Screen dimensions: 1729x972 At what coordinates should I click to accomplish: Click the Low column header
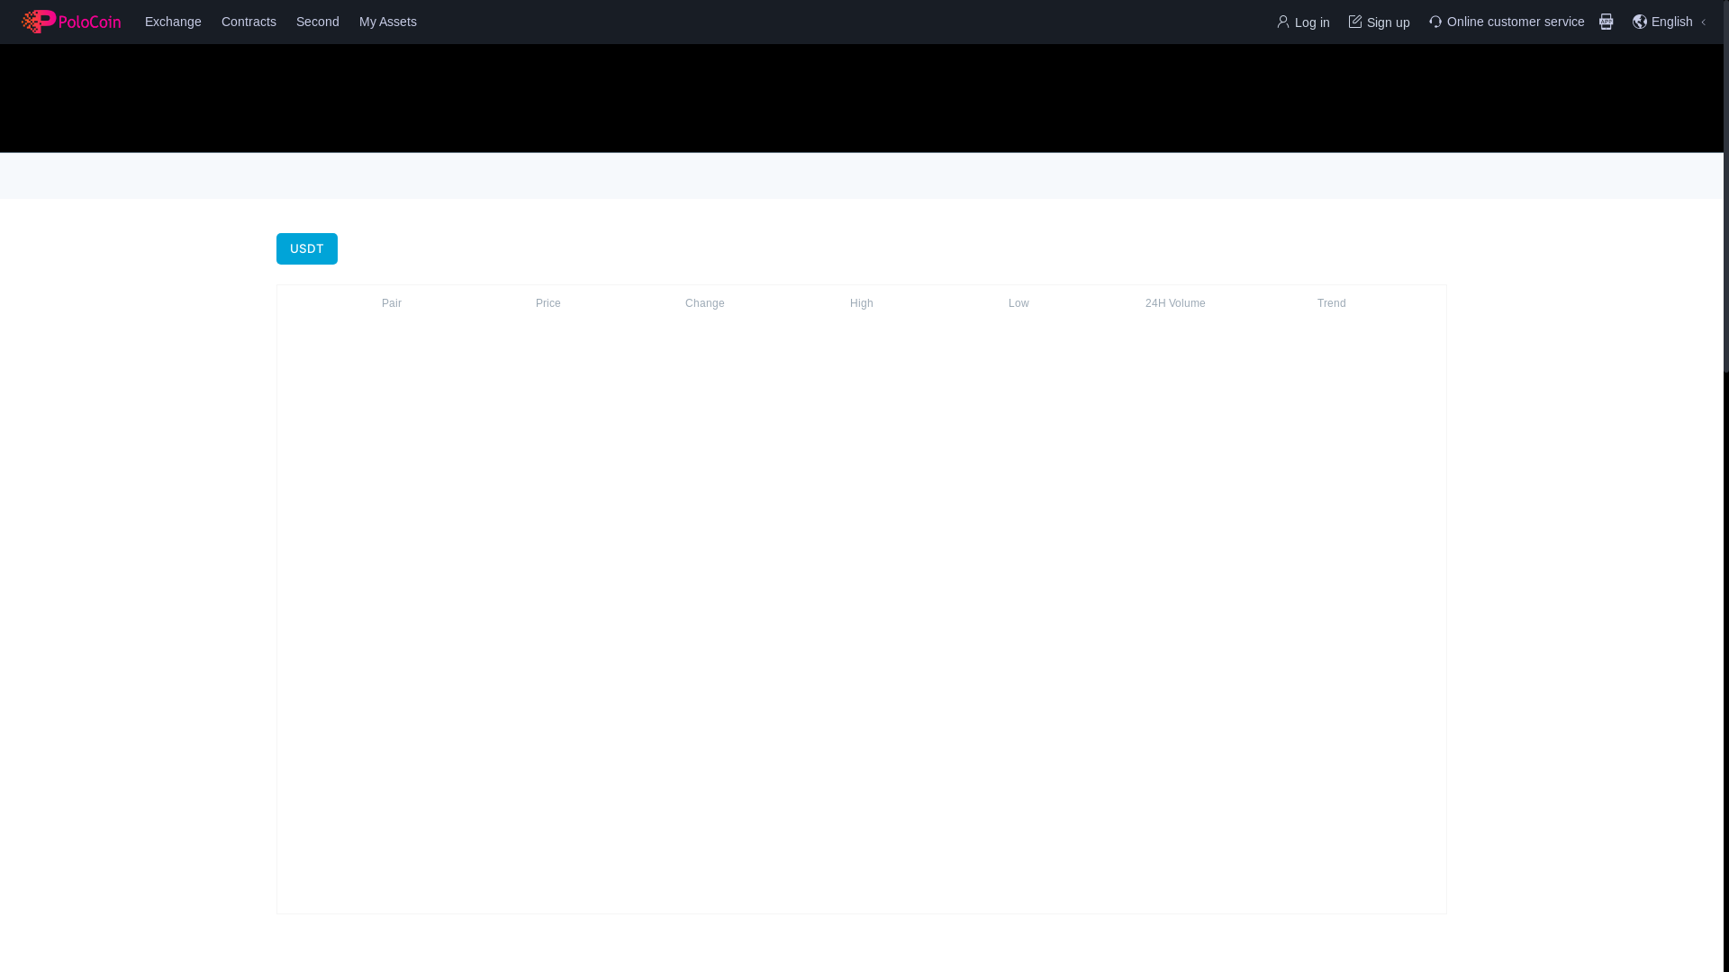coord(1018,303)
